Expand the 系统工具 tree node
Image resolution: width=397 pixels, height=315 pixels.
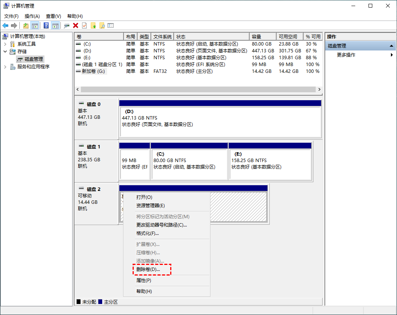[5, 44]
